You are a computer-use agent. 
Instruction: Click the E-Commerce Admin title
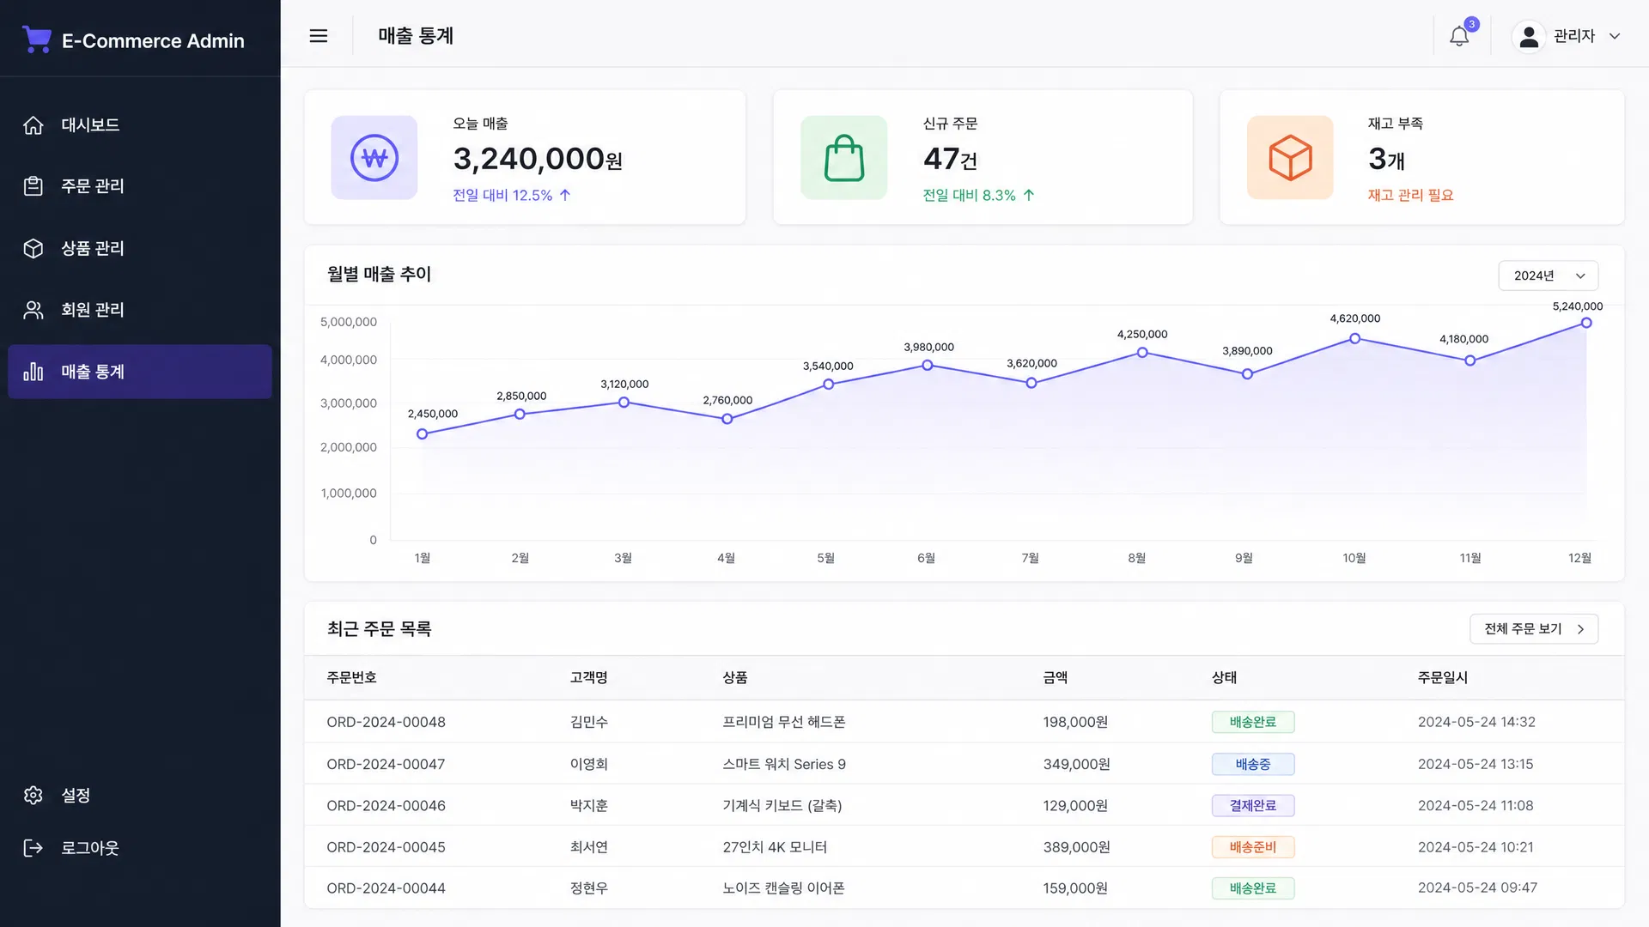click(x=153, y=40)
